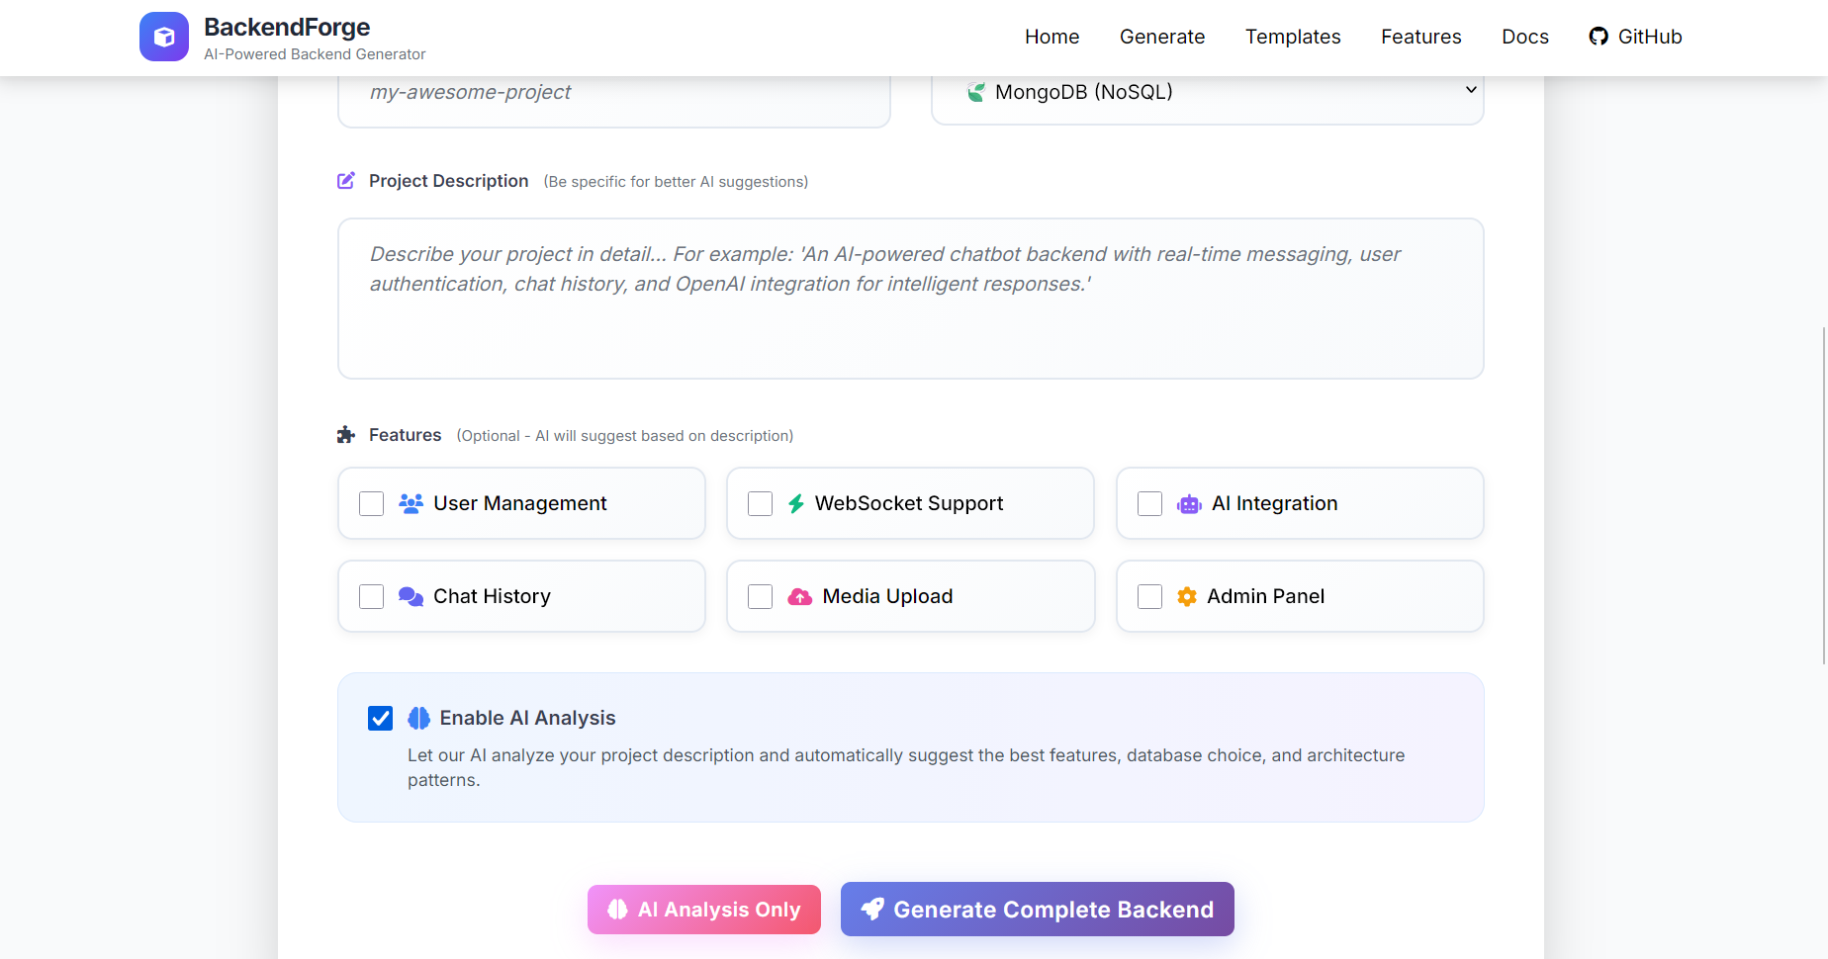Uncheck the Enable AI Analysis checkbox
The image size is (1828, 959).
381,718
